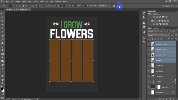
Task: Click the Color Fill 1 mask thumbnail
Action: pyautogui.click(x=159, y=87)
